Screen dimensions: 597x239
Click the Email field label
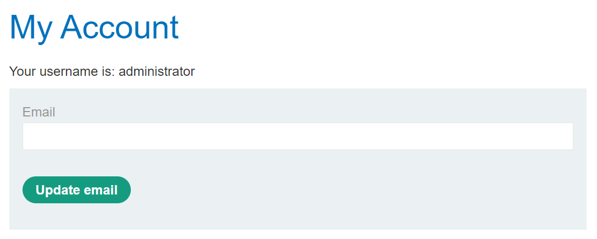click(39, 112)
